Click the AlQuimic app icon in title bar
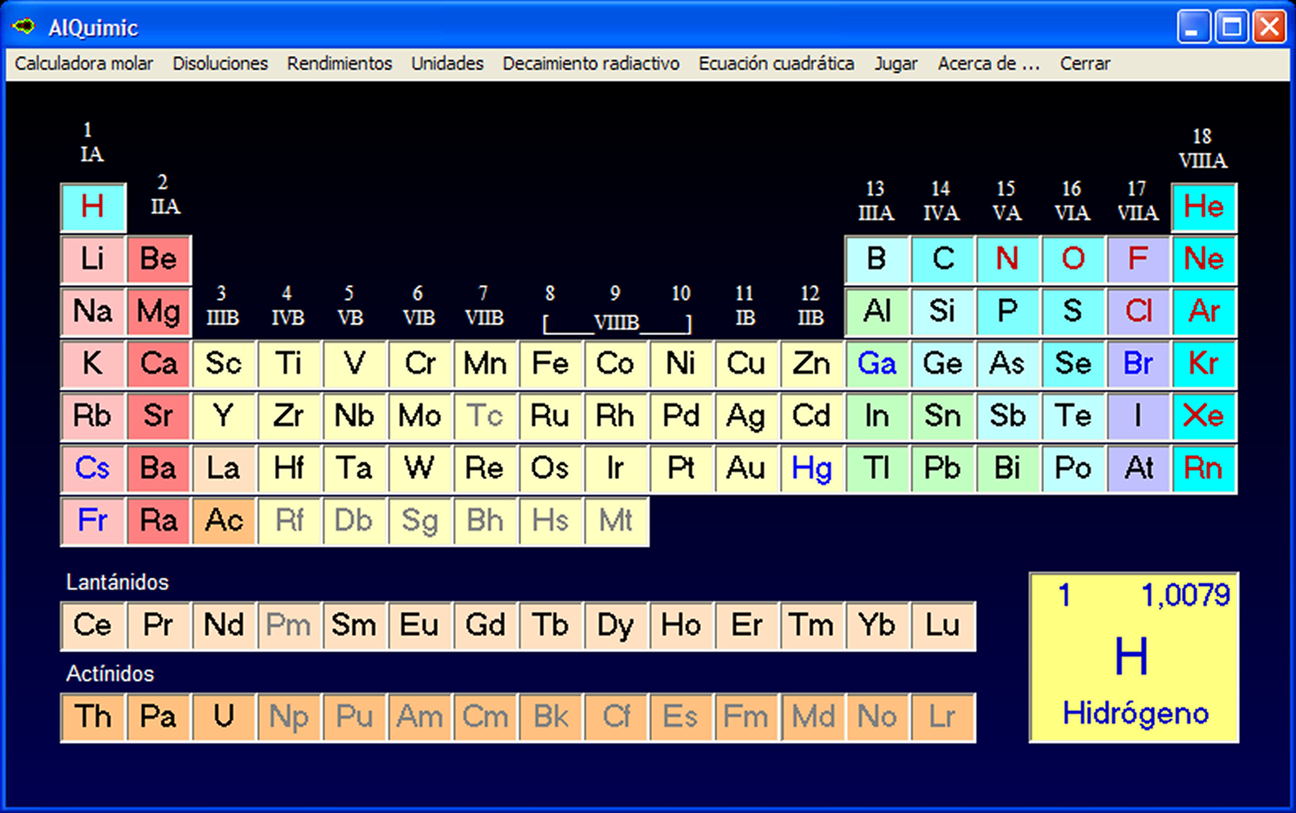Viewport: 1296px width, 813px height. point(23,26)
